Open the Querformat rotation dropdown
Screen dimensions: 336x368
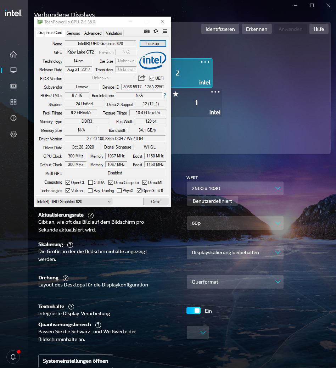235,282
